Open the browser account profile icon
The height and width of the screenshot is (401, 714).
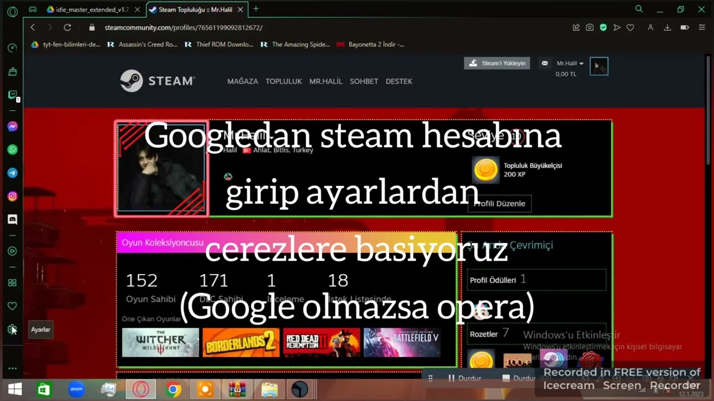pyautogui.click(x=650, y=27)
